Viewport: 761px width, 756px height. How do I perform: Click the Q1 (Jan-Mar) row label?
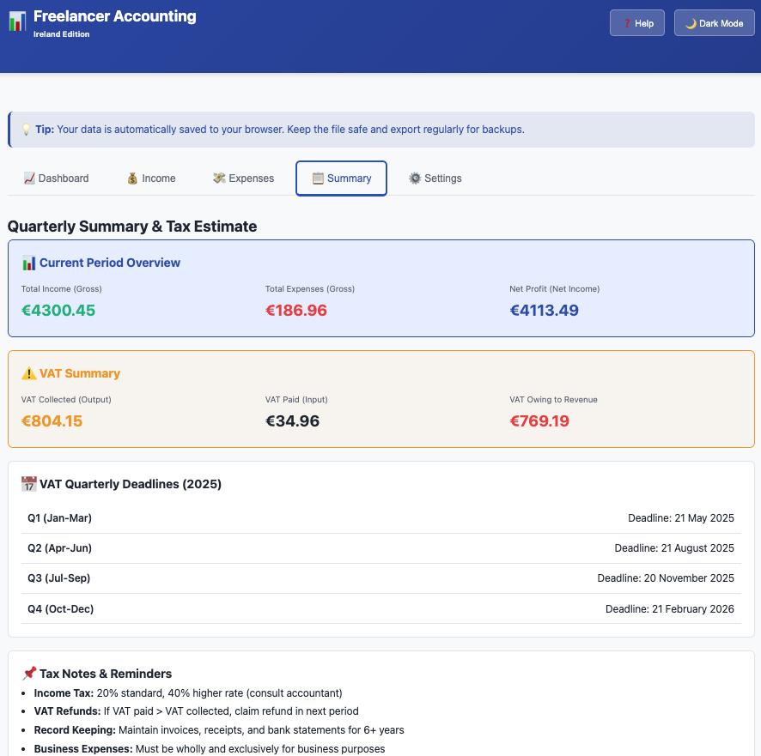click(x=60, y=518)
